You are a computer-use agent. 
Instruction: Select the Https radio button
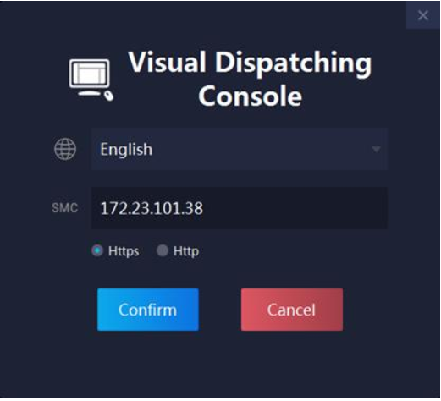pyautogui.click(x=97, y=250)
